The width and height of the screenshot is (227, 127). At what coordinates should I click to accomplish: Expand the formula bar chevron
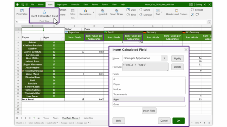tap(209, 22)
